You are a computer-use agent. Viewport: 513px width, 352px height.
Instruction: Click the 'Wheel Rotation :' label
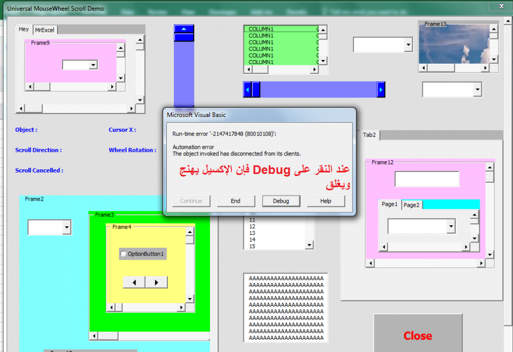pos(132,150)
